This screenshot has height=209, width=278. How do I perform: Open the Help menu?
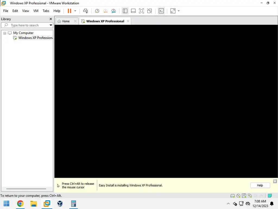[x=57, y=11]
